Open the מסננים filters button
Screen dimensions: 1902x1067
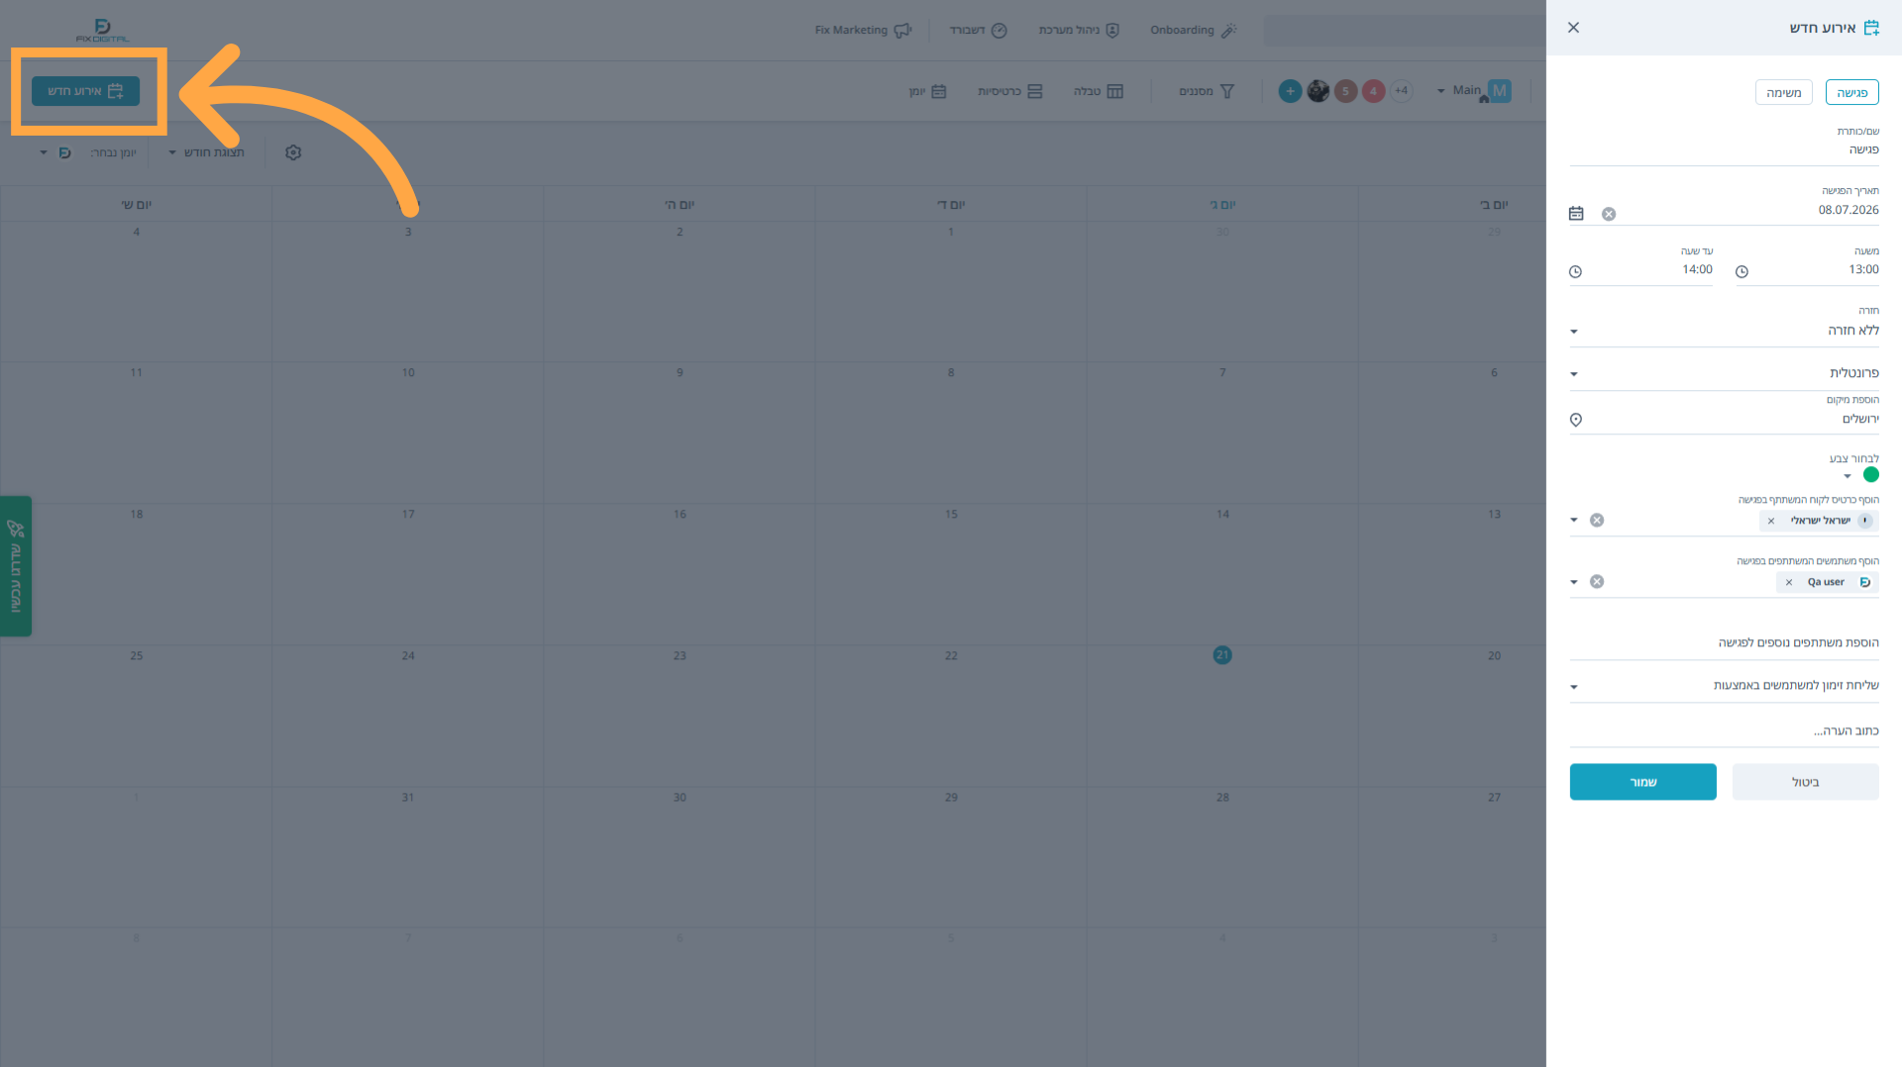(1207, 92)
